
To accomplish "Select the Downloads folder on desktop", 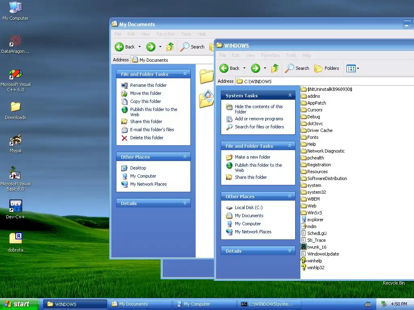I will point(15,111).
